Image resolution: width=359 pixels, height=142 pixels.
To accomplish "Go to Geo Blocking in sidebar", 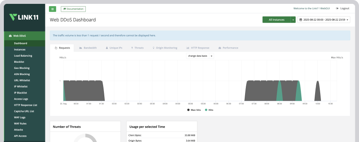I will pos(22,68).
